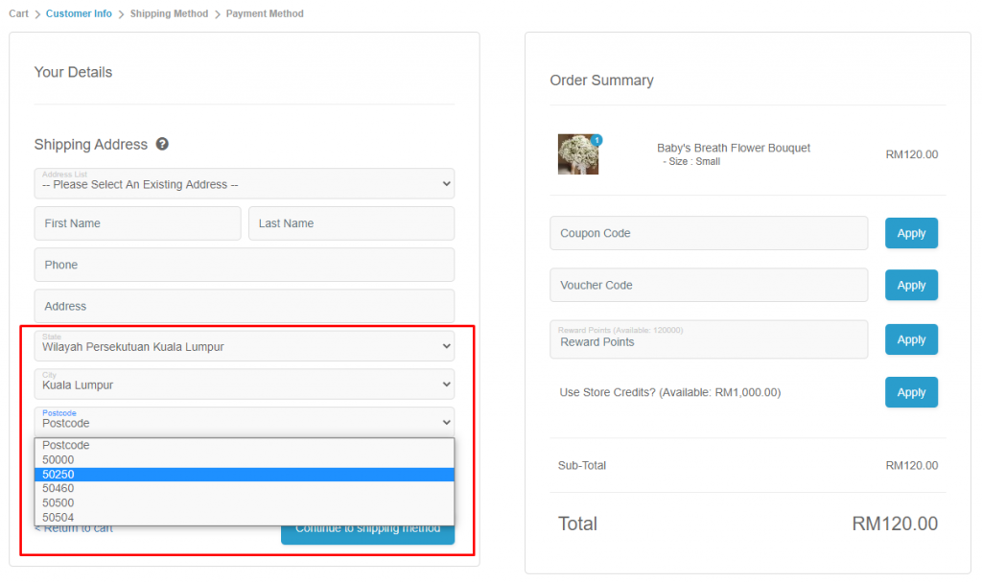Open the Address List dropdown
The height and width of the screenshot is (583, 982).
point(243,183)
